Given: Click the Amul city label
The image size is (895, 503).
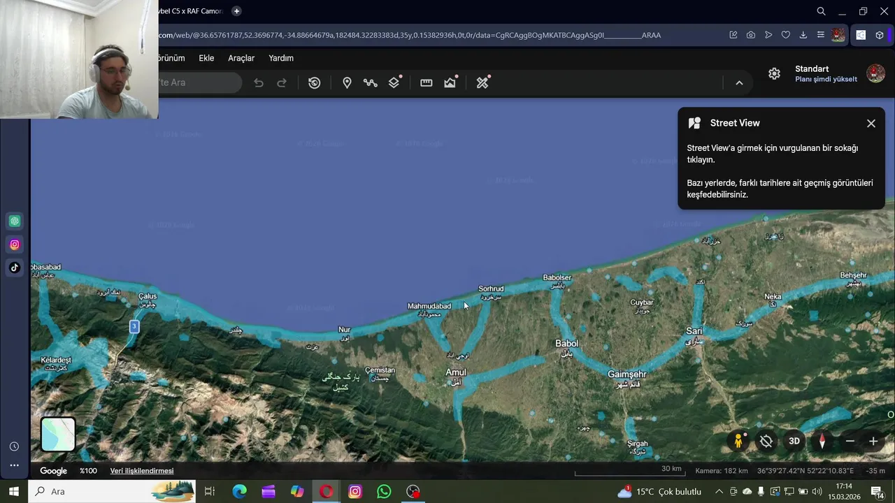Looking at the screenshot, I should (x=456, y=372).
